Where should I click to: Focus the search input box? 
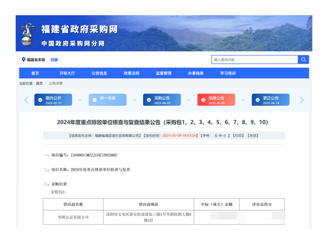(x=255, y=60)
